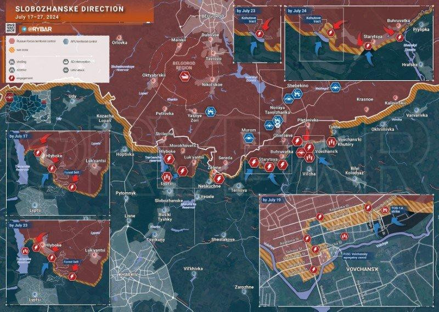Screen dimensions: 439x312
Task: Pick the striped war zone swatch
Action: click(x=12, y=49)
